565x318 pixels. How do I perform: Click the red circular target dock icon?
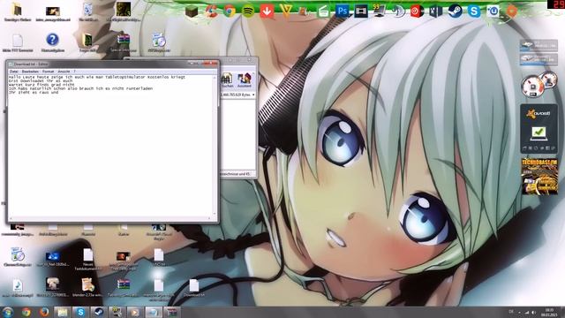[x=417, y=11]
